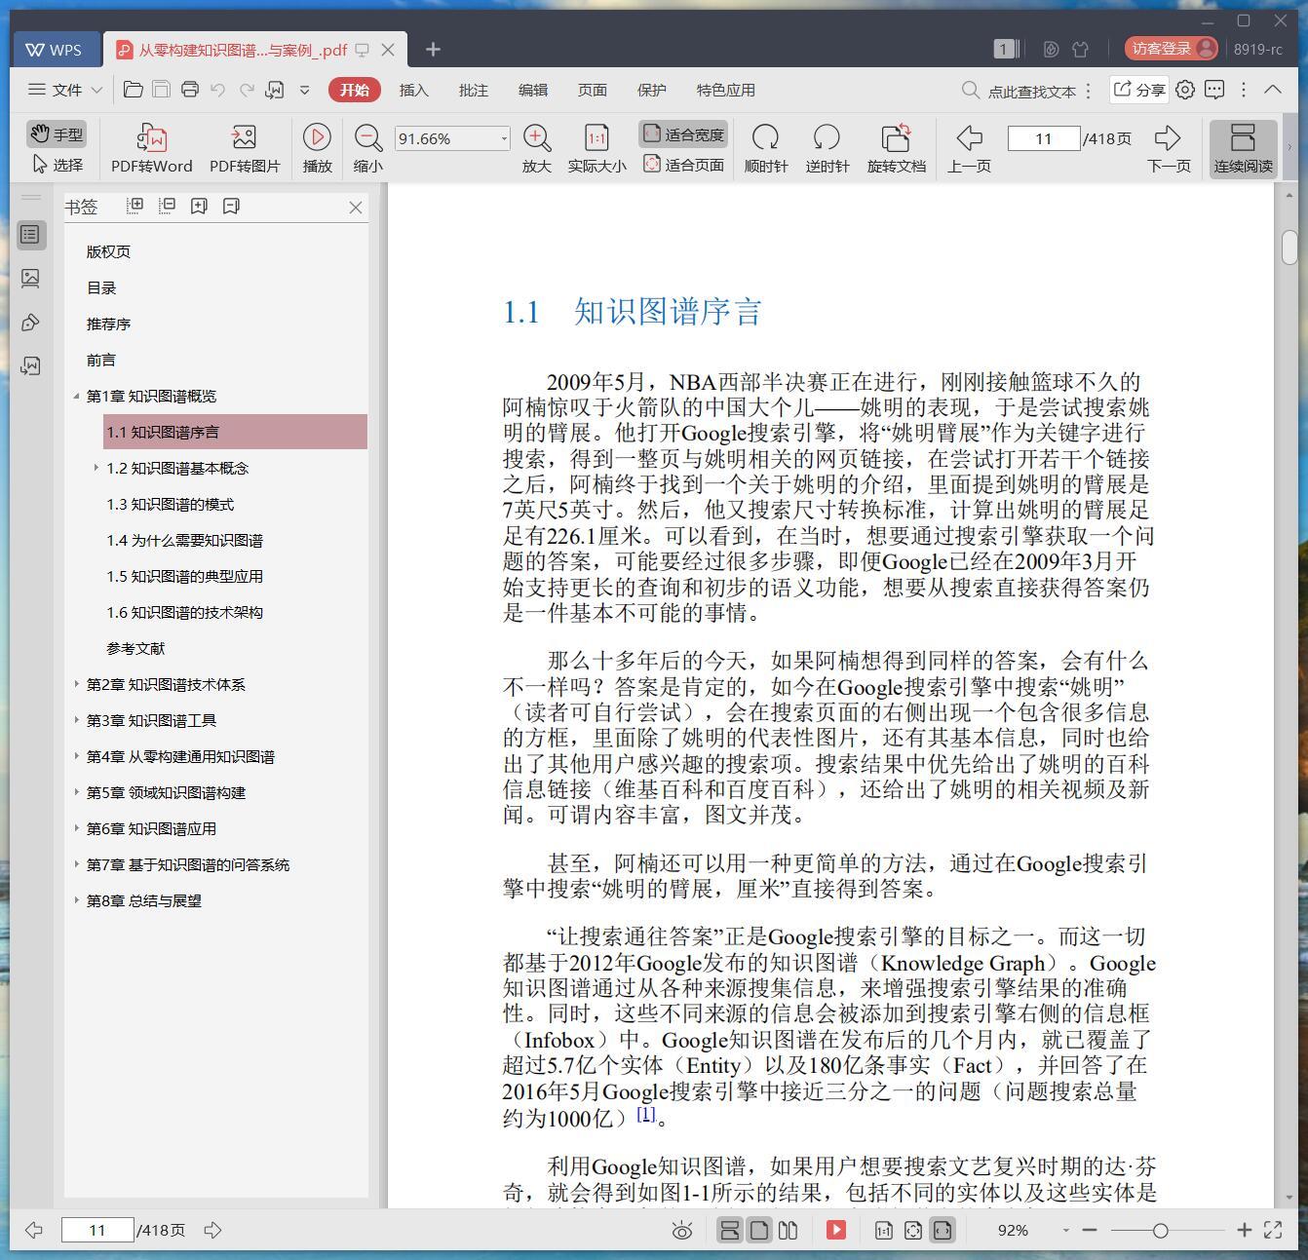Open a new tab with plus button
Image resolution: width=1308 pixels, height=1260 pixels.
pos(433,49)
